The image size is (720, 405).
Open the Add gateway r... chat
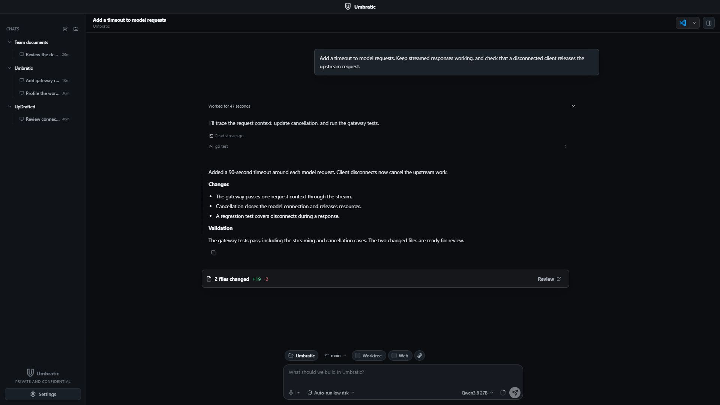[x=44, y=81]
